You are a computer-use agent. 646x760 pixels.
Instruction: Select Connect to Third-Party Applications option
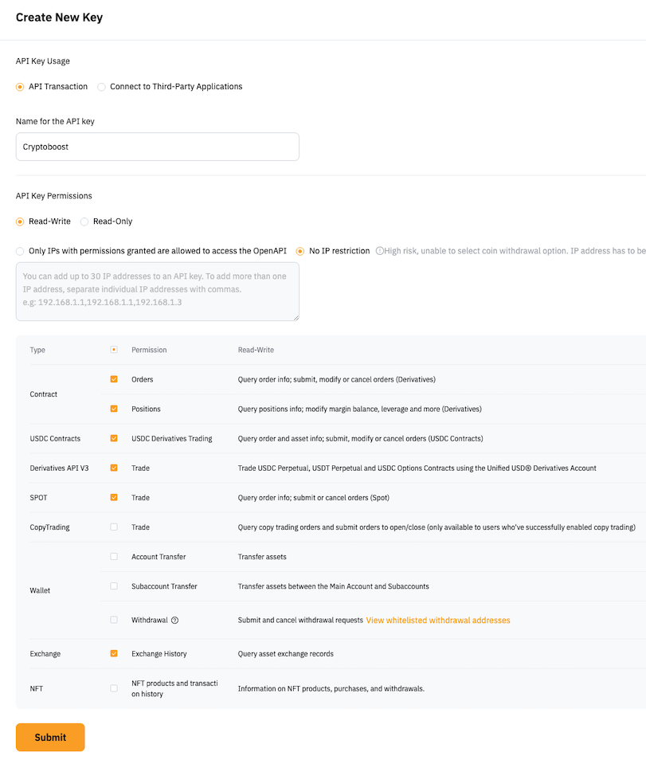101,87
